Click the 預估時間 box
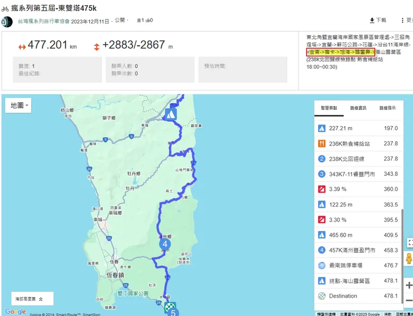 pyautogui.click(x=243, y=70)
